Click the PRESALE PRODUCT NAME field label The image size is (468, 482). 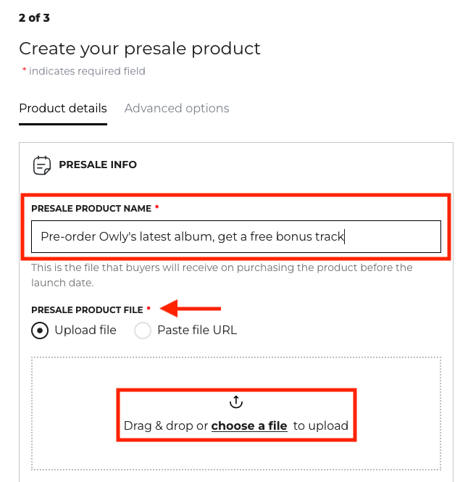(x=91, y=209)
